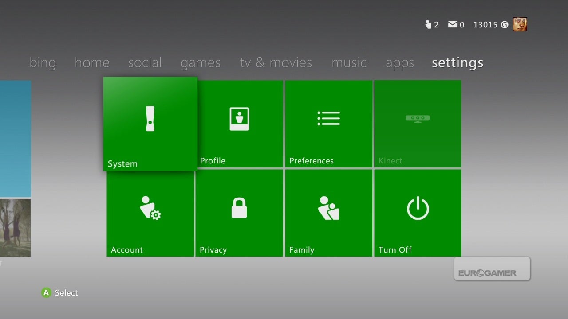Open Family settings via the parent-child icon
This screenshot has height=319, width=568.
pos(328,207)
